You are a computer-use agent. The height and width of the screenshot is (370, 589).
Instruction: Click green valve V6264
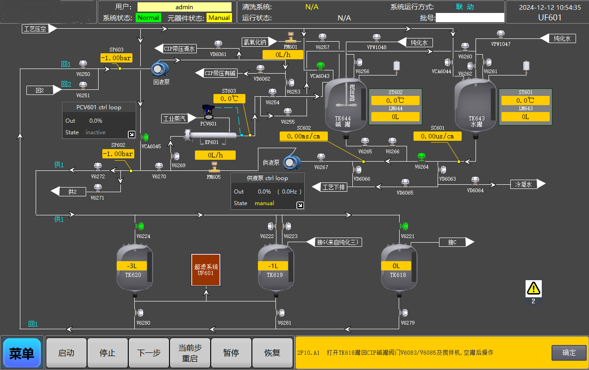pos(421,157)
